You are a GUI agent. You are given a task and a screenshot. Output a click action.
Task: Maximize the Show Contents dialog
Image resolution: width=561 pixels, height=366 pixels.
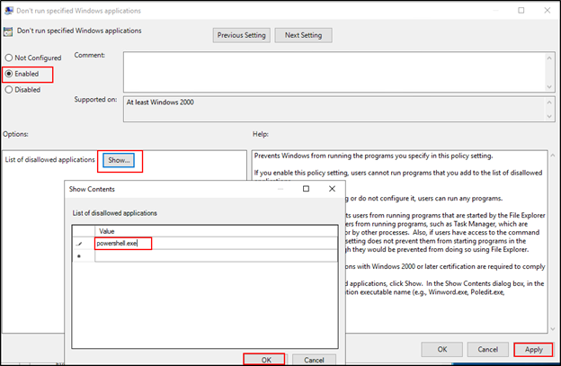click(306, 190)
